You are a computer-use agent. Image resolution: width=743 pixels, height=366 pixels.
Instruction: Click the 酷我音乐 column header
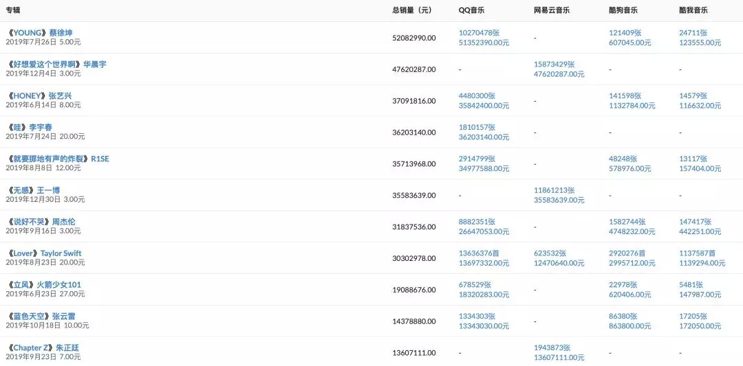(693, 10)
